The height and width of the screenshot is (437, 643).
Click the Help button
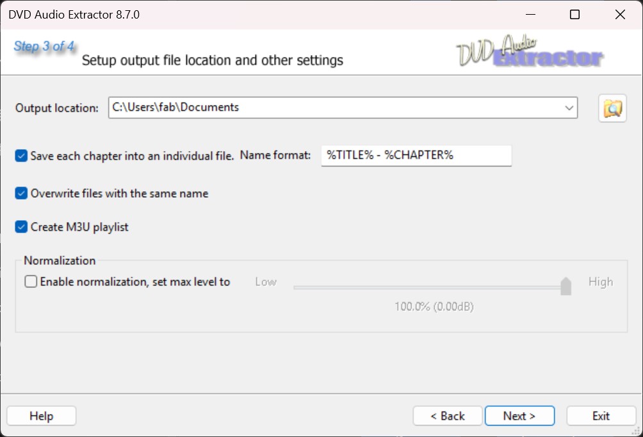pos(41,415)
